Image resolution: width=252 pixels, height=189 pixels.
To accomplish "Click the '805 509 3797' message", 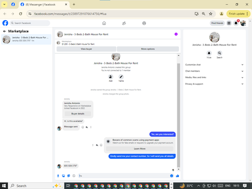I will pyautogui.click(x=71, y=166).
